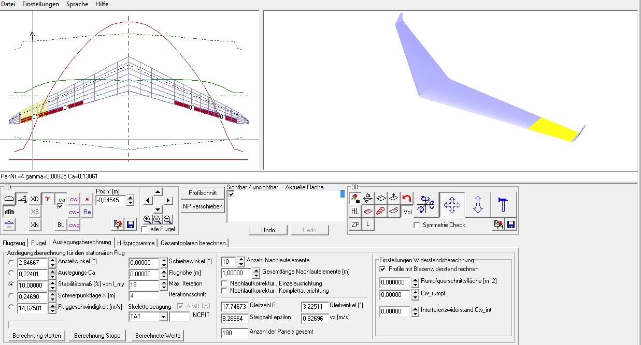
Task: Click the zoom out magnifier in 2D panel
Action: point(168,219)
